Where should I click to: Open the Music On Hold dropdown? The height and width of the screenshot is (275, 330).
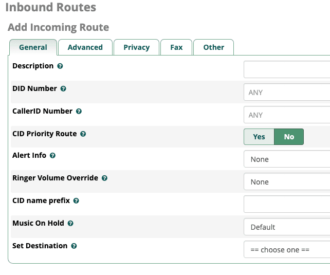coord(287,227)
